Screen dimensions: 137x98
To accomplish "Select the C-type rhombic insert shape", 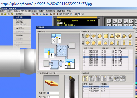I will (x=87, y=36).
